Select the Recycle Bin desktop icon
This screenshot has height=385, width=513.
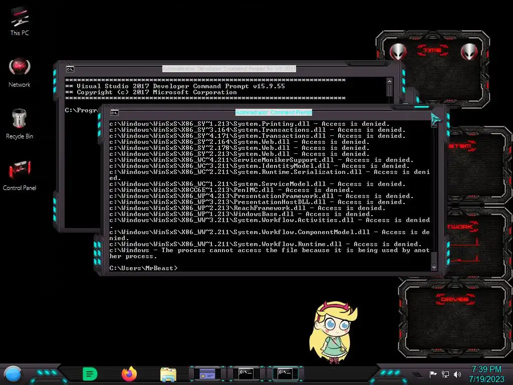pos(20,124)
